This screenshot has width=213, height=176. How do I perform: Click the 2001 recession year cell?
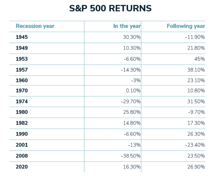22,145
